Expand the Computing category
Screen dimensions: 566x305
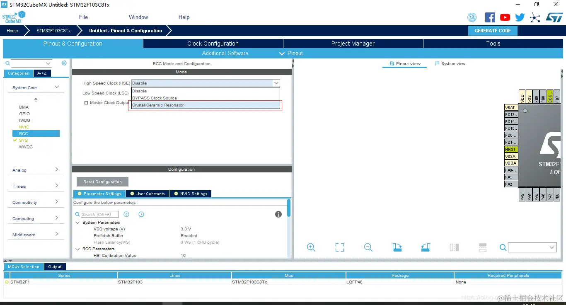pos(57,218)
